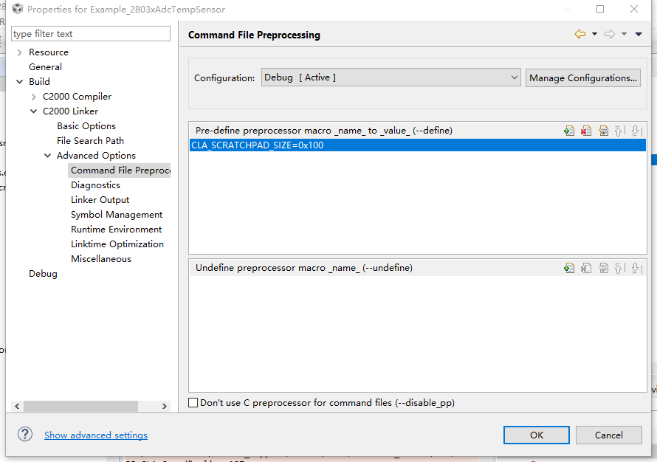Image resolution: width=657 pixels, height=462 pixels.
Task: Click the Manage Configurations button
Action: (582, 77)
